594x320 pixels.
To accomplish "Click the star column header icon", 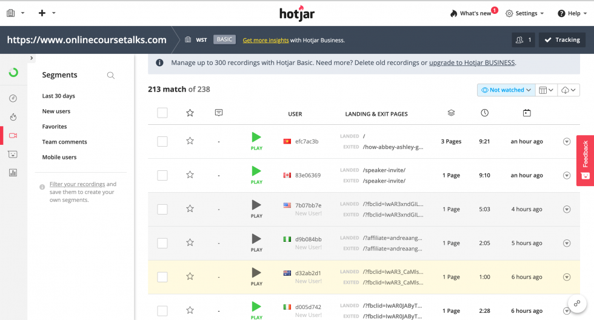I will coord(190,113).
